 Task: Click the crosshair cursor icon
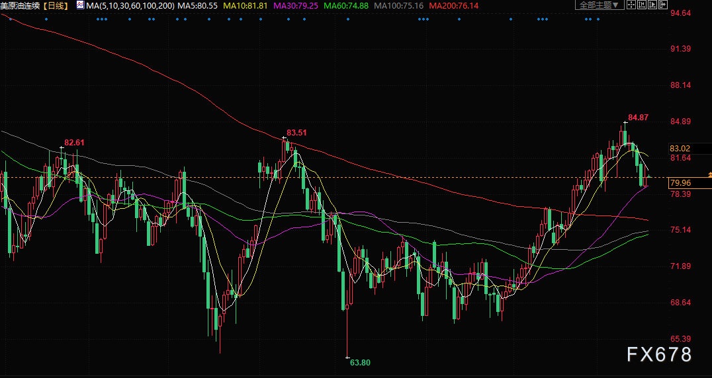631,5
